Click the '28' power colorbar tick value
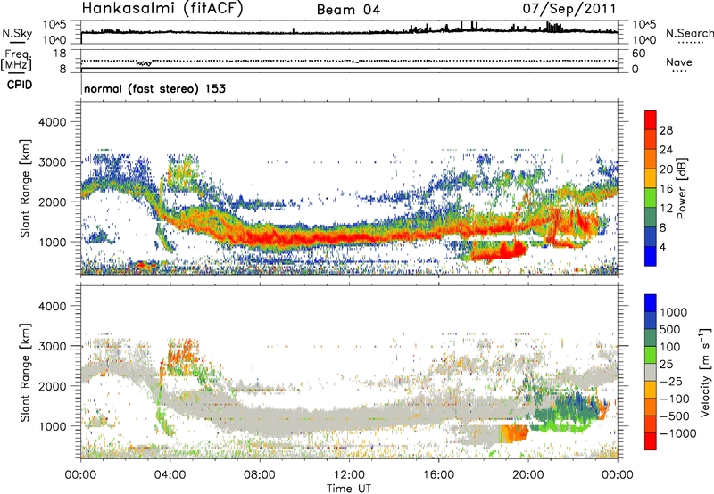Screen dimensions: 714x494 (666, 130)
